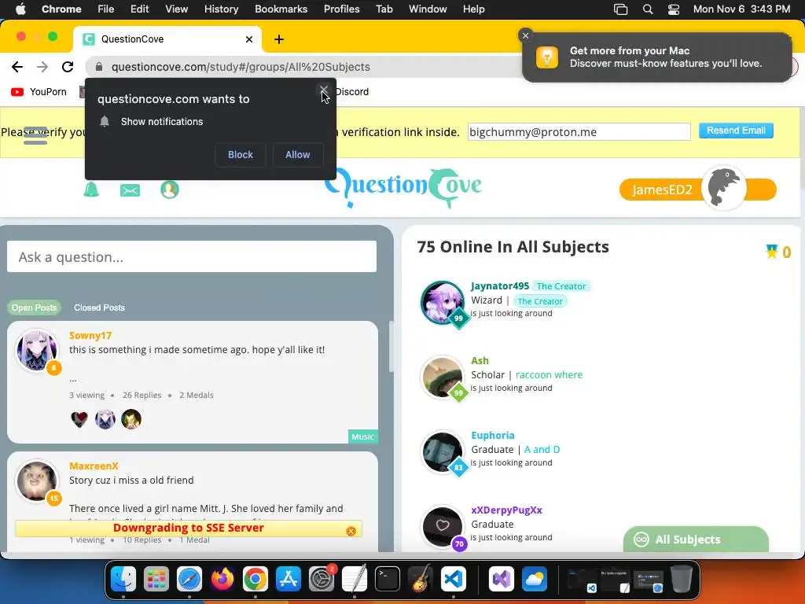Open the MaxreenX username link
The width and height of the screenshot is (805, 604).
click(x=94, y=466)
